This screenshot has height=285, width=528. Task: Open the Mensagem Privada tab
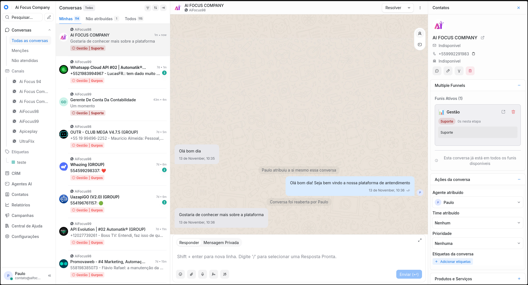[x=221, y=242]
